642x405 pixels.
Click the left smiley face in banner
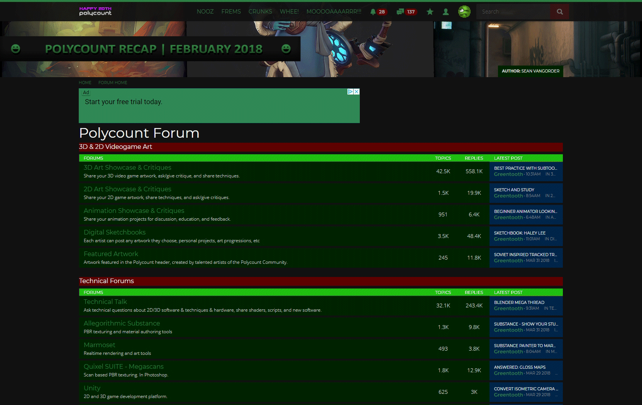coord(15,49)
